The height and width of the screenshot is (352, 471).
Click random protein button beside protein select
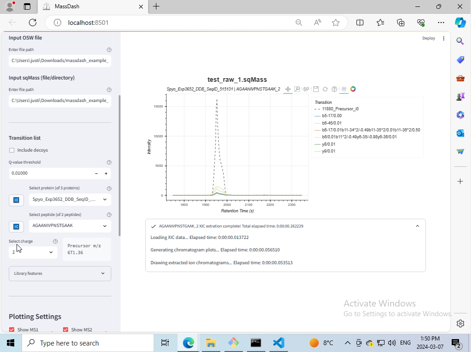click(16, 200)
